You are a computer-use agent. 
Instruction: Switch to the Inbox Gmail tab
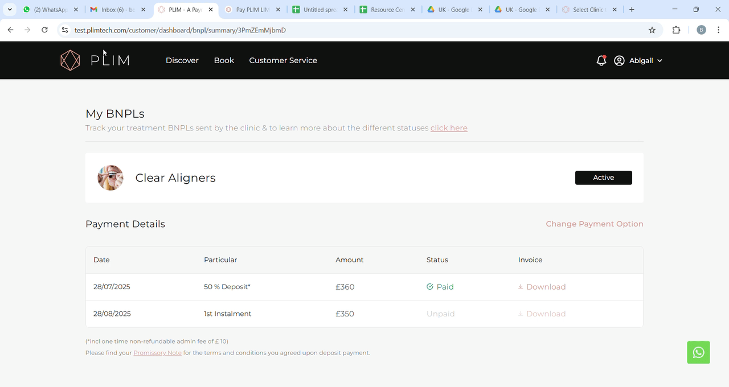tap(118, 10)
